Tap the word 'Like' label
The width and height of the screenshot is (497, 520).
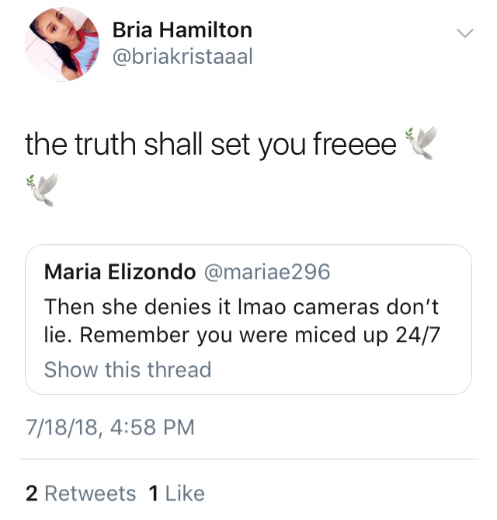pos(185,494)
